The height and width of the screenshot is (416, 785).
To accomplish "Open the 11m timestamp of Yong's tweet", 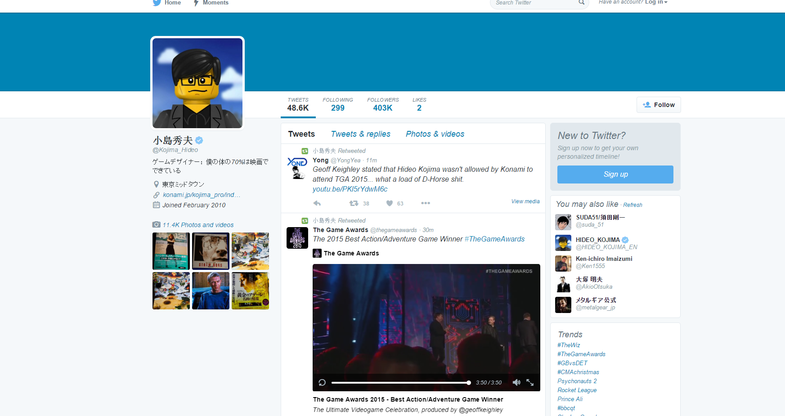I will pyautogui.click(x=371, y=161).
